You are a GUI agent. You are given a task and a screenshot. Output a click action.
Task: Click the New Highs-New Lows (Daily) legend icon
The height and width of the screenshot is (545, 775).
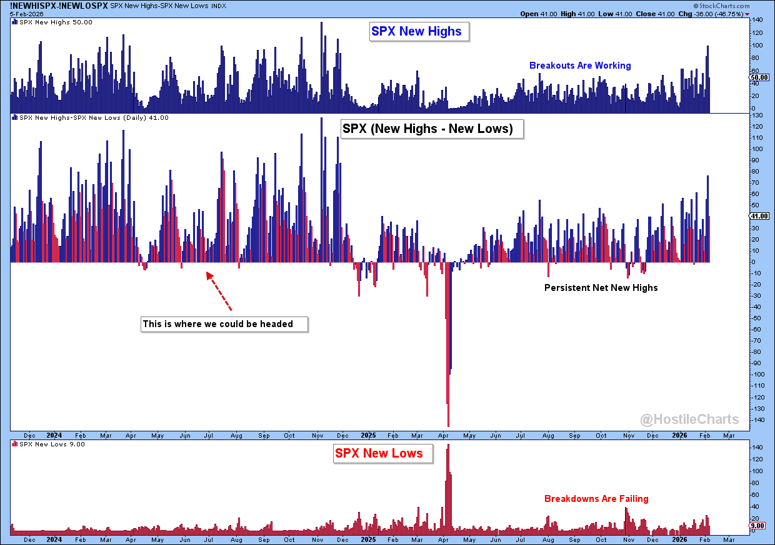pyautogui.click(x=15, y=117)
